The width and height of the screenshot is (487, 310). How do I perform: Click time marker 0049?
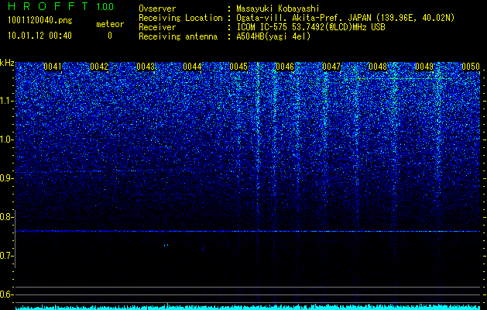[424, 67]
